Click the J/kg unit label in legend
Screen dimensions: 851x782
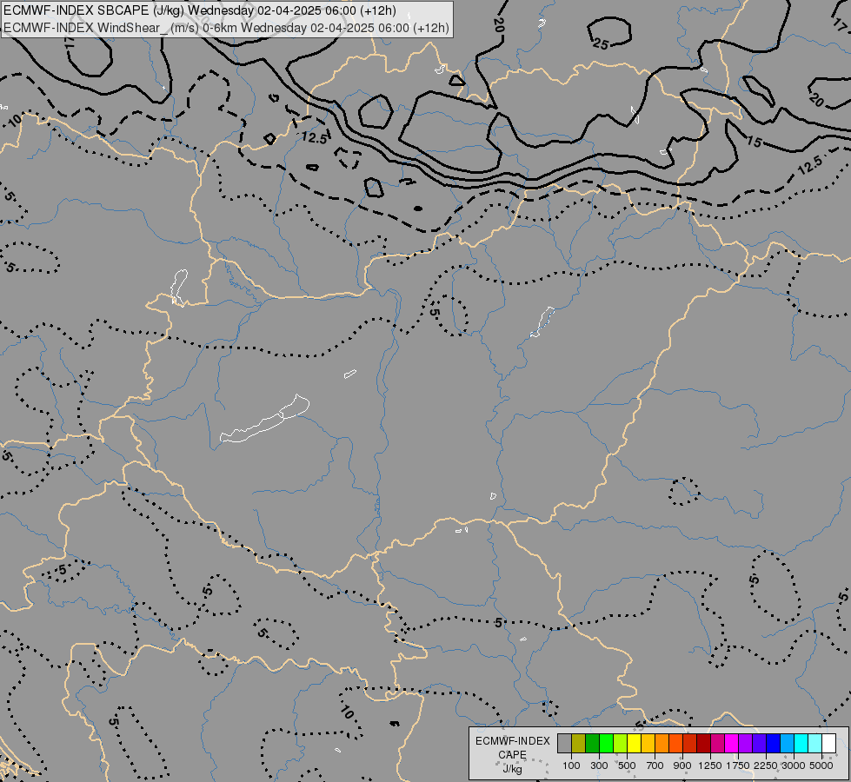[x=512, y=770]
